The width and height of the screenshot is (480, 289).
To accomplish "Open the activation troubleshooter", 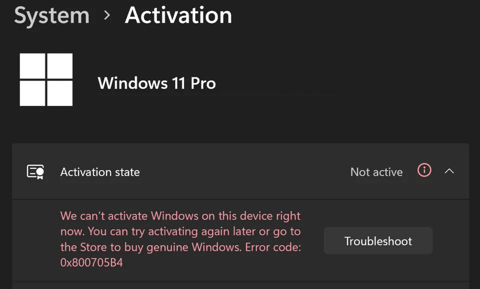I will pos(377,241).
